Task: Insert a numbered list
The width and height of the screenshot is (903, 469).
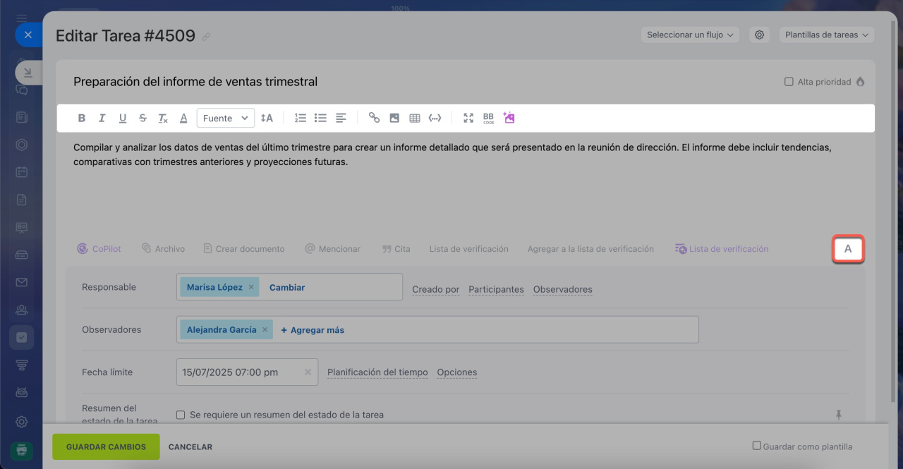Action: tap(301, 118)
